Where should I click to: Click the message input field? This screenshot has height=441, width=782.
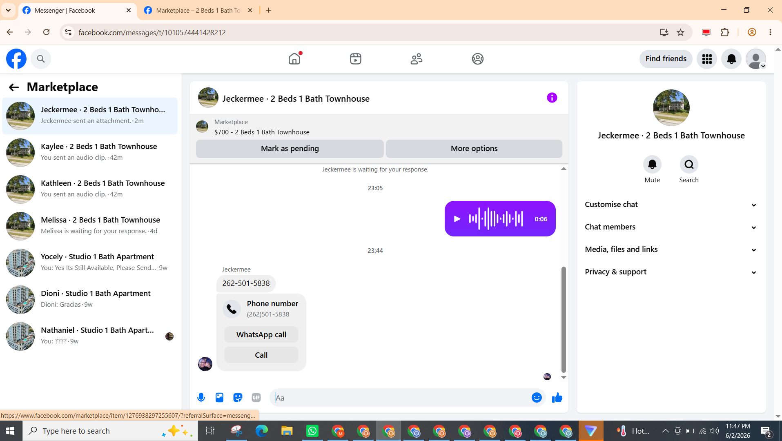[x=400, y=397]
